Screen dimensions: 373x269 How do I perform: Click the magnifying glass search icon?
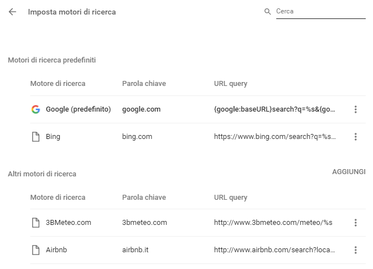(268, 11)
